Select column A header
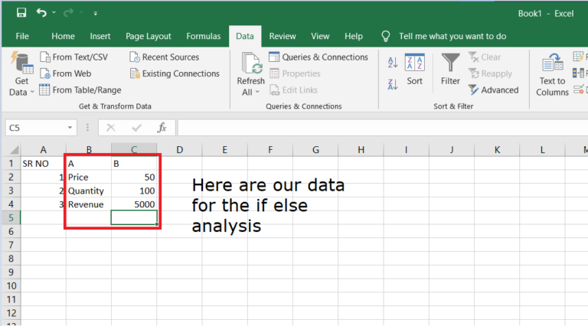The width and height of the screenshot is (588, 326). pyautogui.click(x=43, y=150)
